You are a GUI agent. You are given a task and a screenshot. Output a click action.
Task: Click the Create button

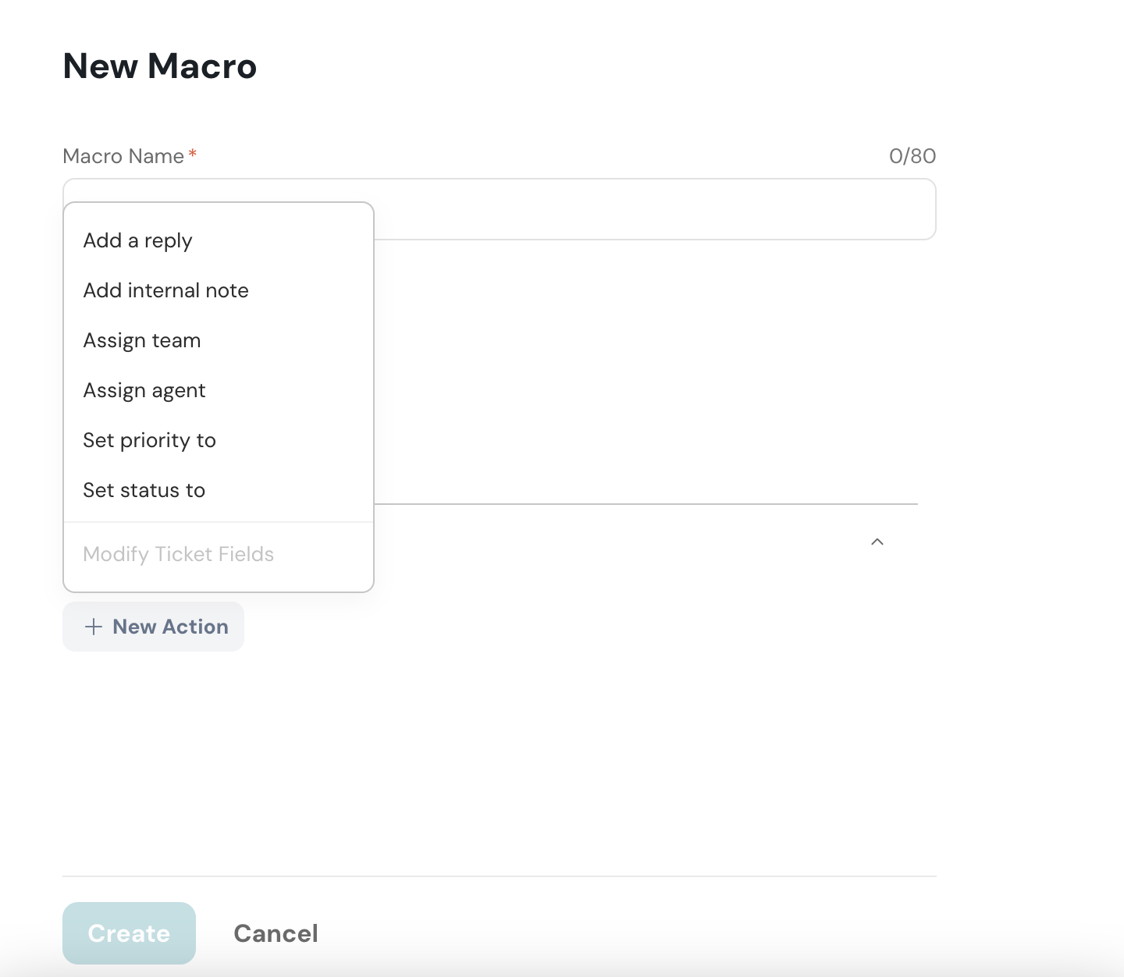129,933
